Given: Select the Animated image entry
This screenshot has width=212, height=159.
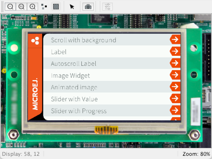Looking at the screenshot, I should pos(112,87).
